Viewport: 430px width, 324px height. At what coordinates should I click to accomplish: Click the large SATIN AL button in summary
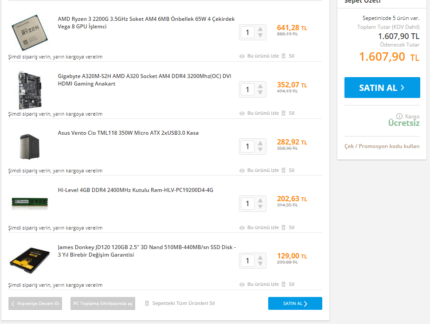(x=382, y=88)
